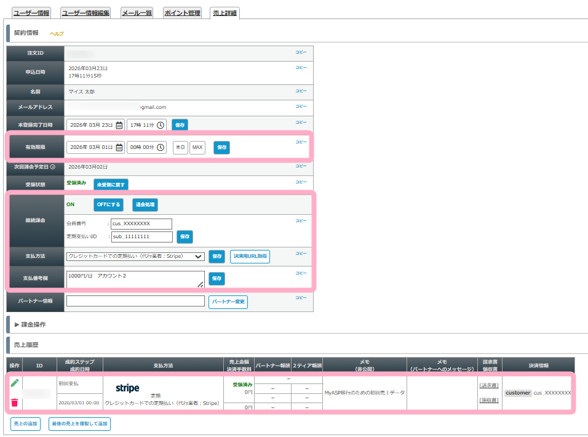Switch to the ポイント管理 tab
Screen dimensions: 588x437
[182, 13]
